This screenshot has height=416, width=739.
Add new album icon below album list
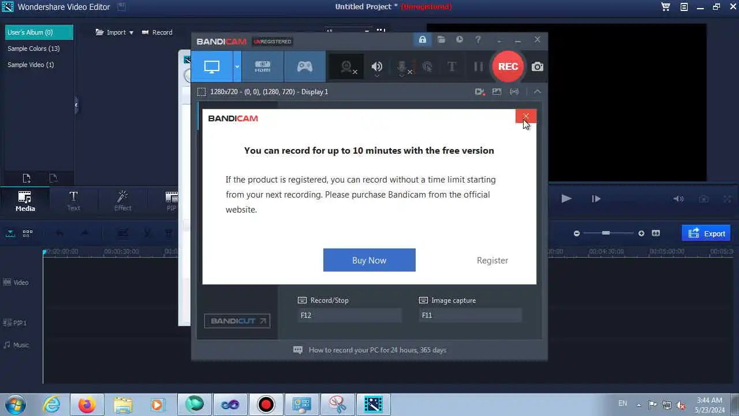click(x=27, y=179)
